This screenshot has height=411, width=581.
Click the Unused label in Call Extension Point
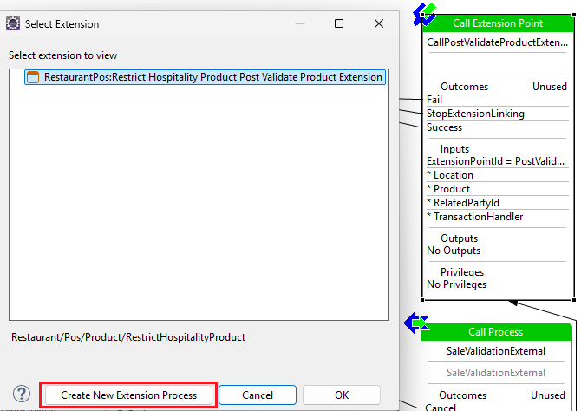tap(550, 87)
